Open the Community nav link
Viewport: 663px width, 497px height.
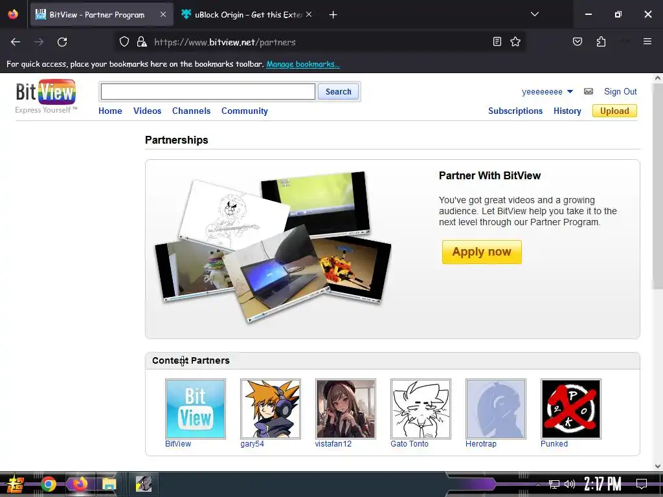244,111
